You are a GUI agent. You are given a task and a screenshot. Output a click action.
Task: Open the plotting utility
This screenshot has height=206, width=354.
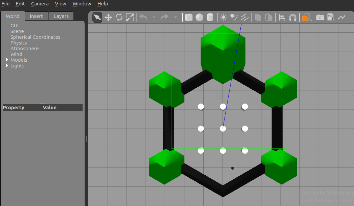[x=342, y=17]
